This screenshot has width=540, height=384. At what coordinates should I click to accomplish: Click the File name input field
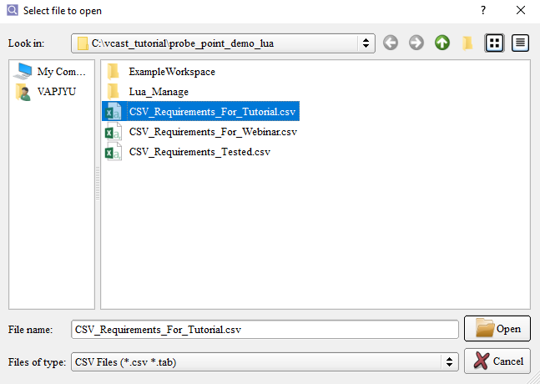point(265,330)
